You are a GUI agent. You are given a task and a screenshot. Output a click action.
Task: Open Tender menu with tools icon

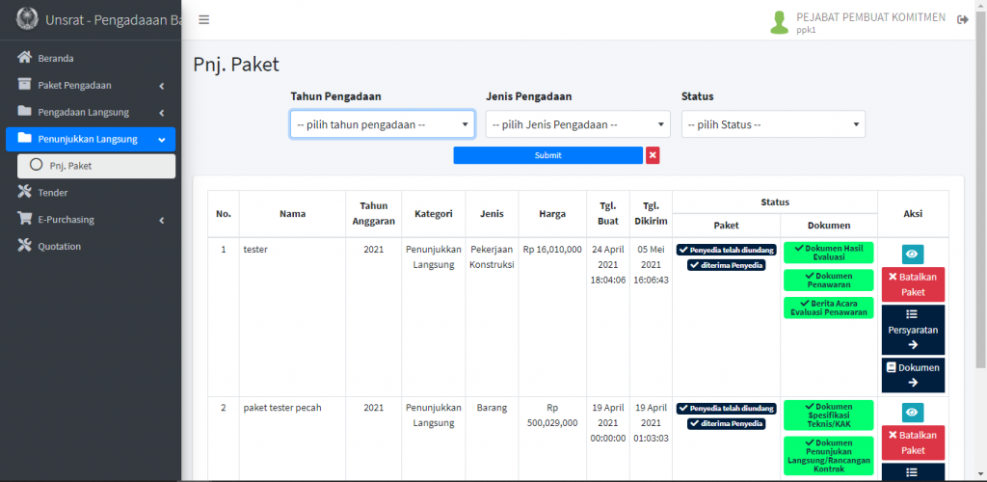click(25, 193)
